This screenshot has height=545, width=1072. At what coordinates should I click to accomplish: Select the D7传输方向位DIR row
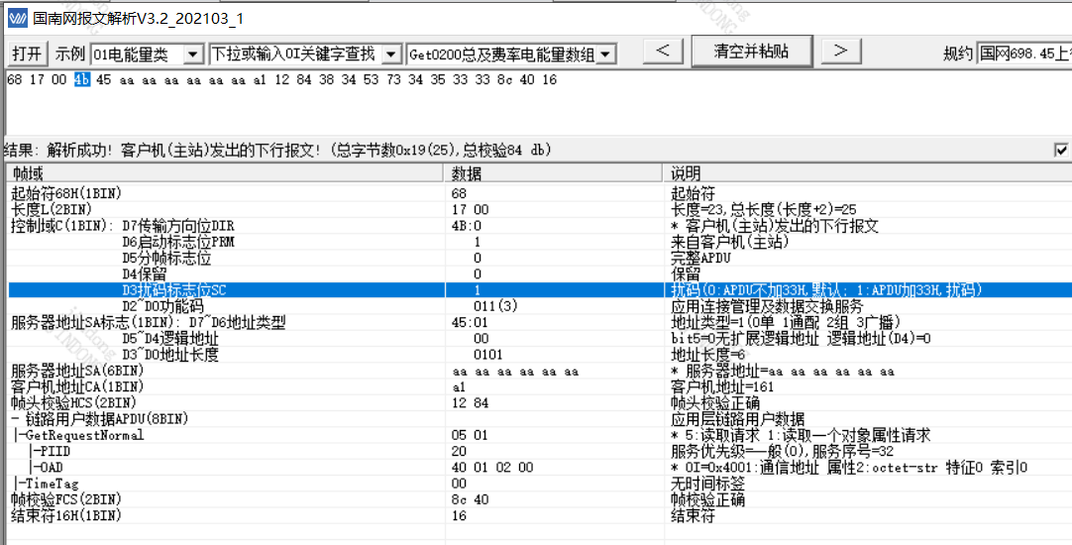coord(540,226)
